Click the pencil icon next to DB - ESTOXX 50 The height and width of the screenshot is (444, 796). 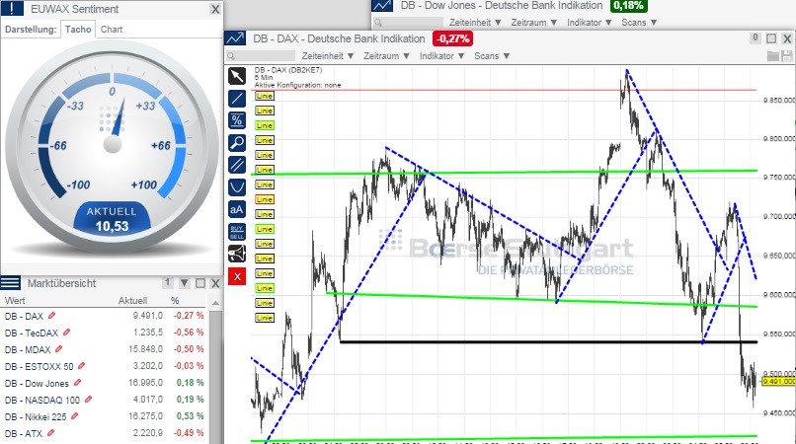click(82, 366)
